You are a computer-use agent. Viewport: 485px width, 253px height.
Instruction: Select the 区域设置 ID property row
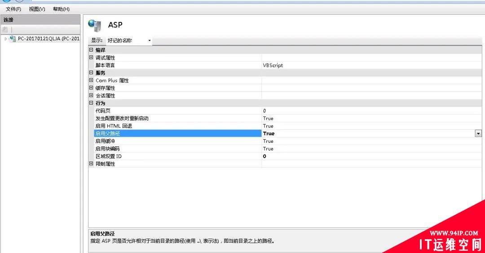tap(178, 156)
